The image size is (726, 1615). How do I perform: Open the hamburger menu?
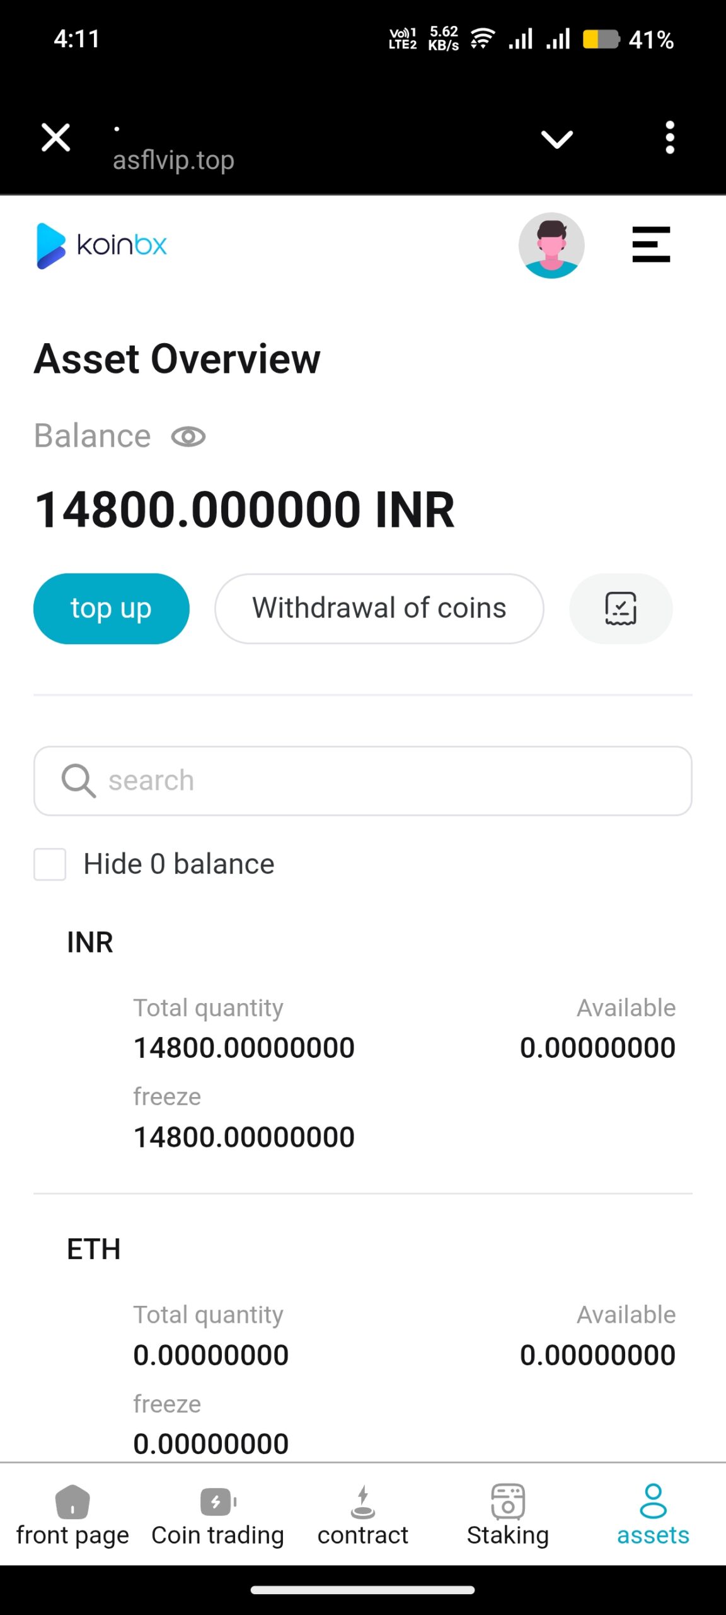point(651,245)
